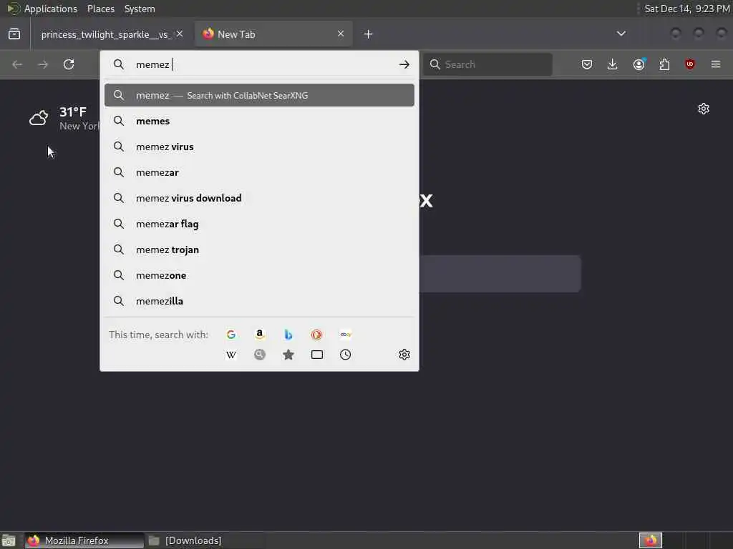Viewport: 733px width, 549px height.
Task: Search with DuckDuckGo one-off icon
Action: [x=316, y=335]
